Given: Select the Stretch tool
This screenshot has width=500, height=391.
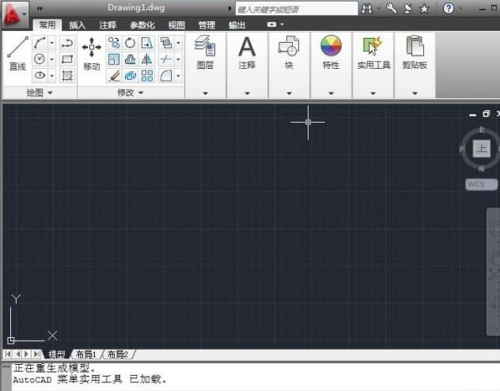Looking at the screenshot, I should (x=146, y=43).
